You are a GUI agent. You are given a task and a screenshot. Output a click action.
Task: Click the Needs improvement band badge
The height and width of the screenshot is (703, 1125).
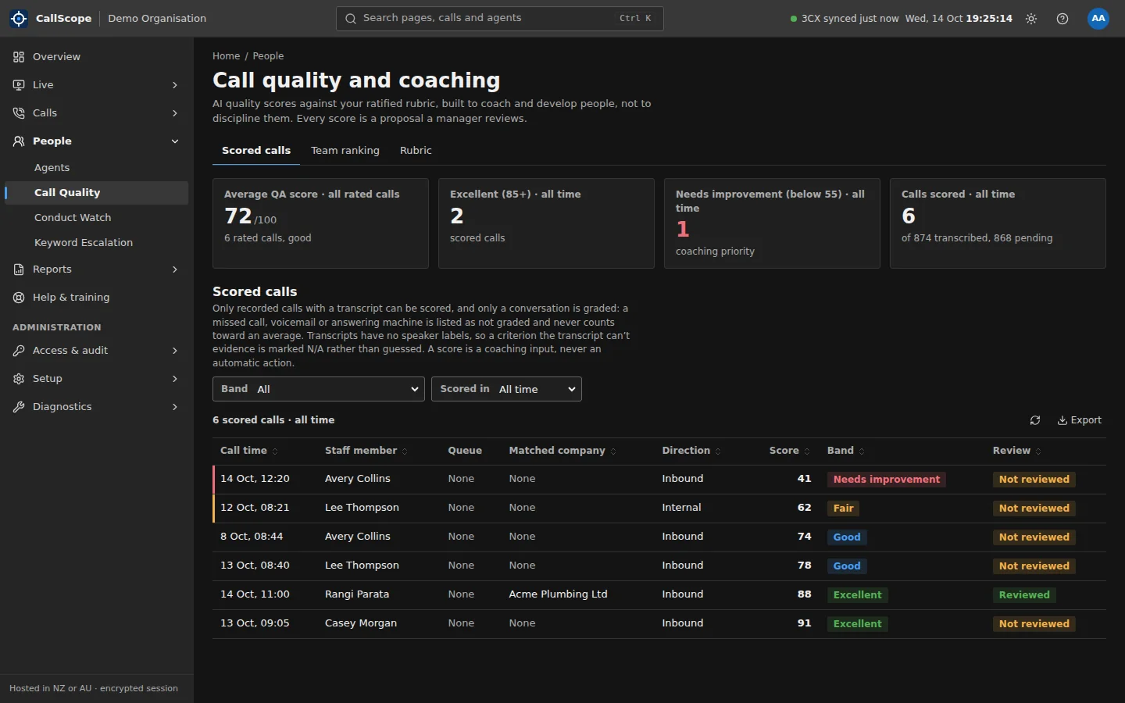pyautogui.click(x=887, y=480)
